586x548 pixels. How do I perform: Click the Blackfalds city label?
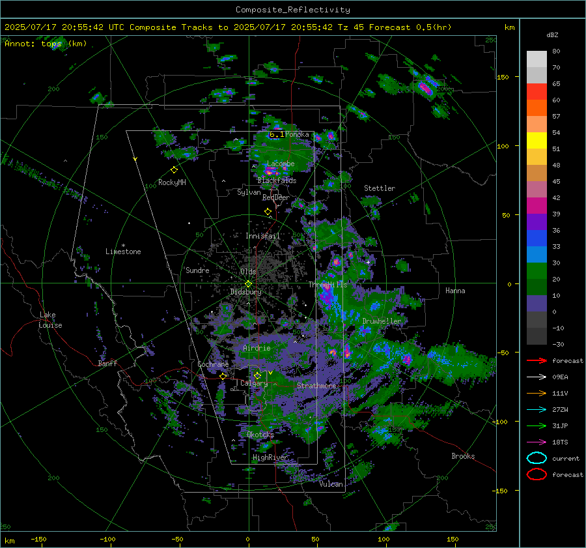(277, 180)
